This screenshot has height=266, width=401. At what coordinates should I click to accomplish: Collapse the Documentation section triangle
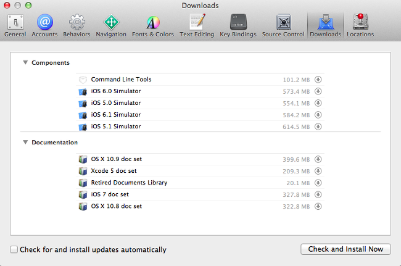(25, 142)
